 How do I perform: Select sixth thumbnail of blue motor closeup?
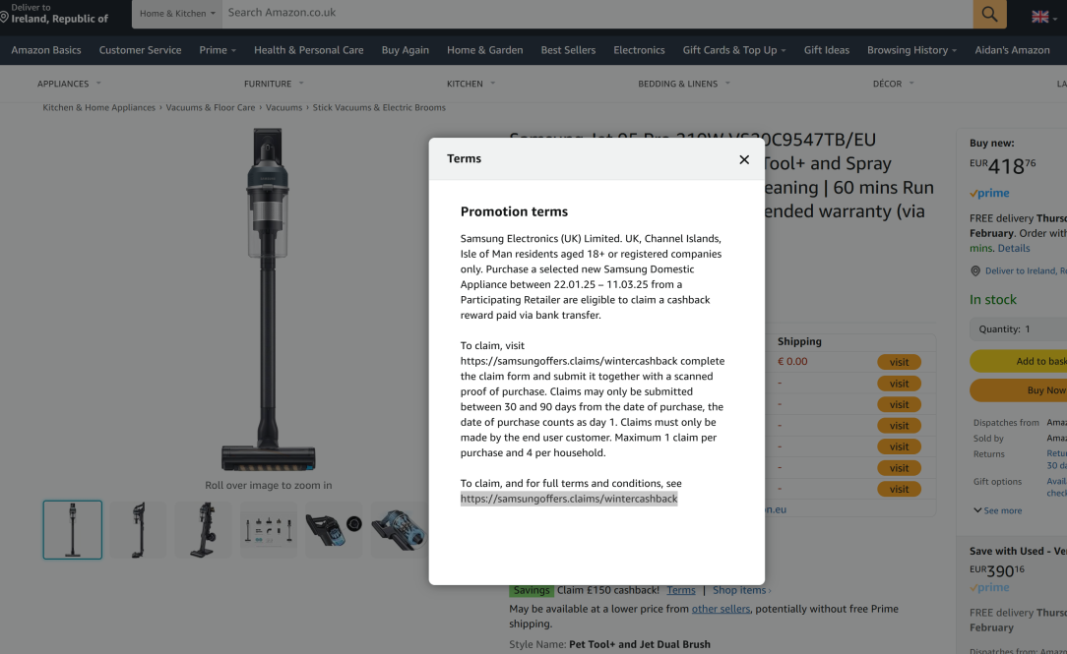(x=399, y=530)
